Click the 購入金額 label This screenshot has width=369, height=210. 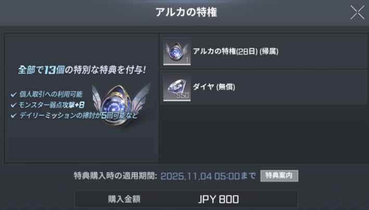[x=124, y=199]
